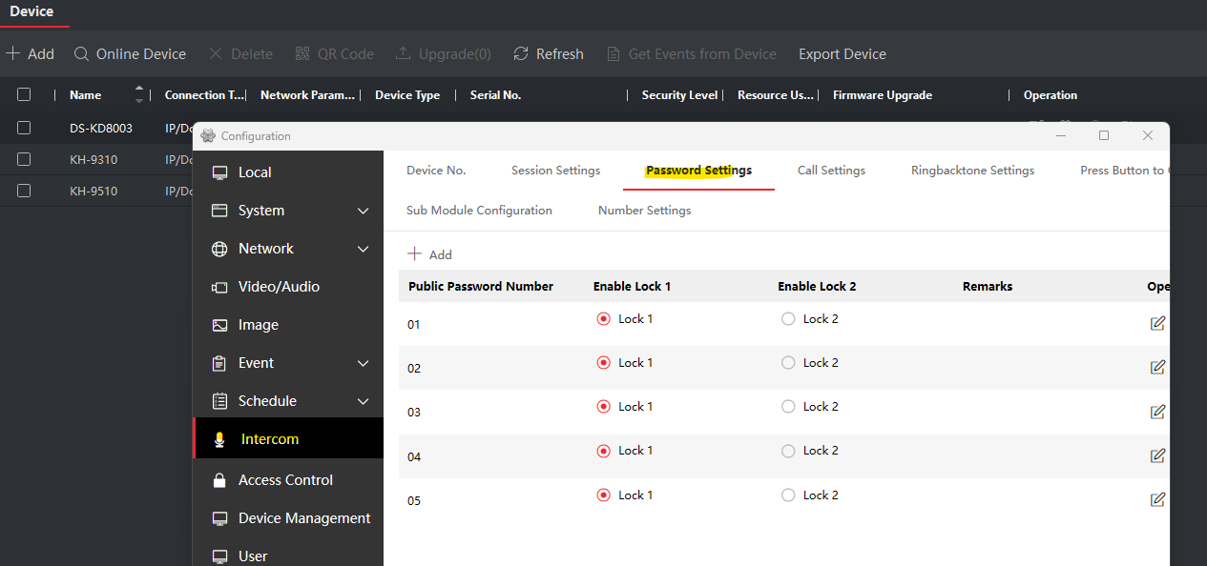The image size is (1207, 566).
Task: Select Lock 2 radio for password 01
Action: 788,319
